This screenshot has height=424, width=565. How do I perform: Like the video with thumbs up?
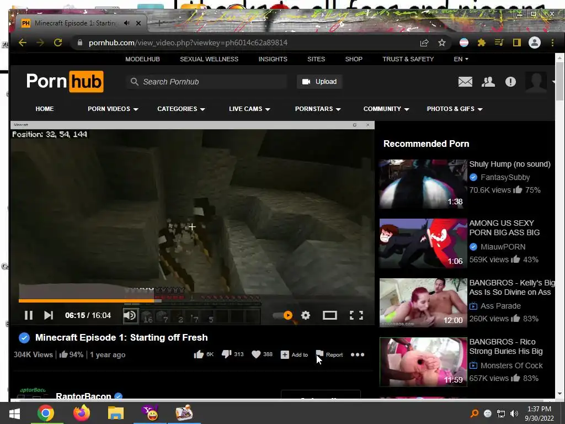point(204,354)
